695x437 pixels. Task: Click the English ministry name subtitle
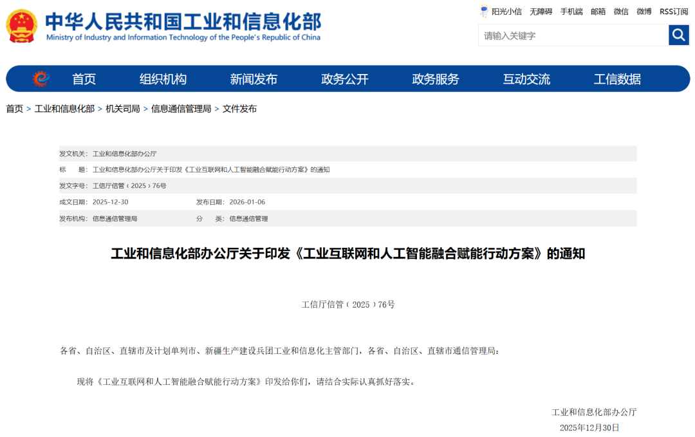[x=183, y=38]
